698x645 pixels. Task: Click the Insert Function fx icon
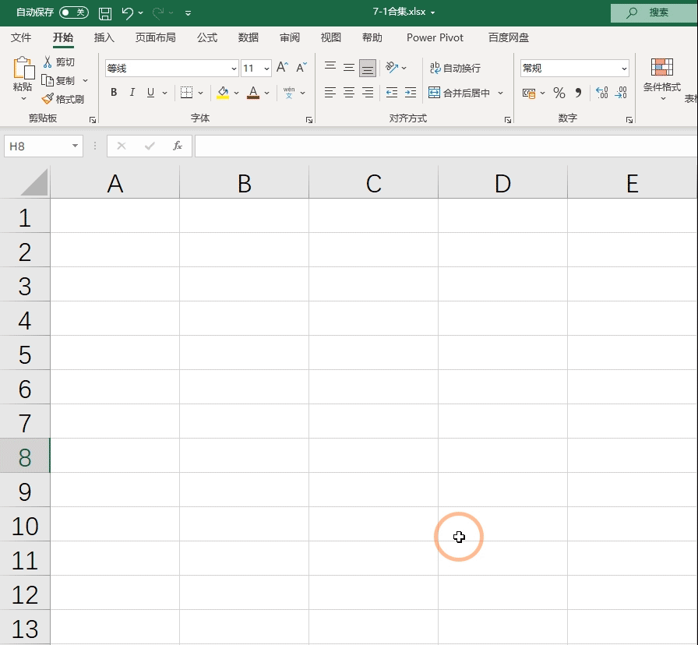coord(177,146)
